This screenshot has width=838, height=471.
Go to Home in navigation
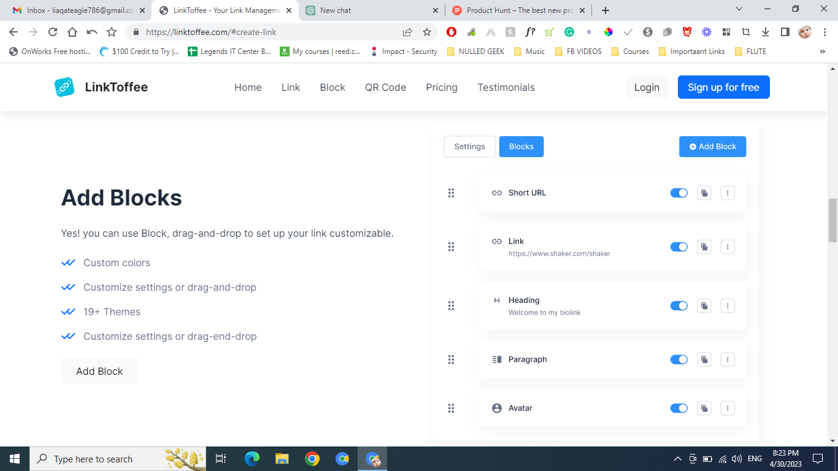[248, 87]
